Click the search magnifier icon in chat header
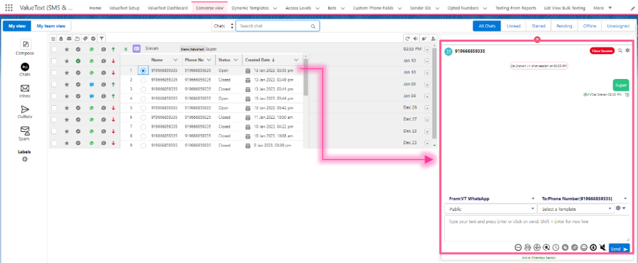This screenshot has height=263, width=638. [x=619, y=50]
